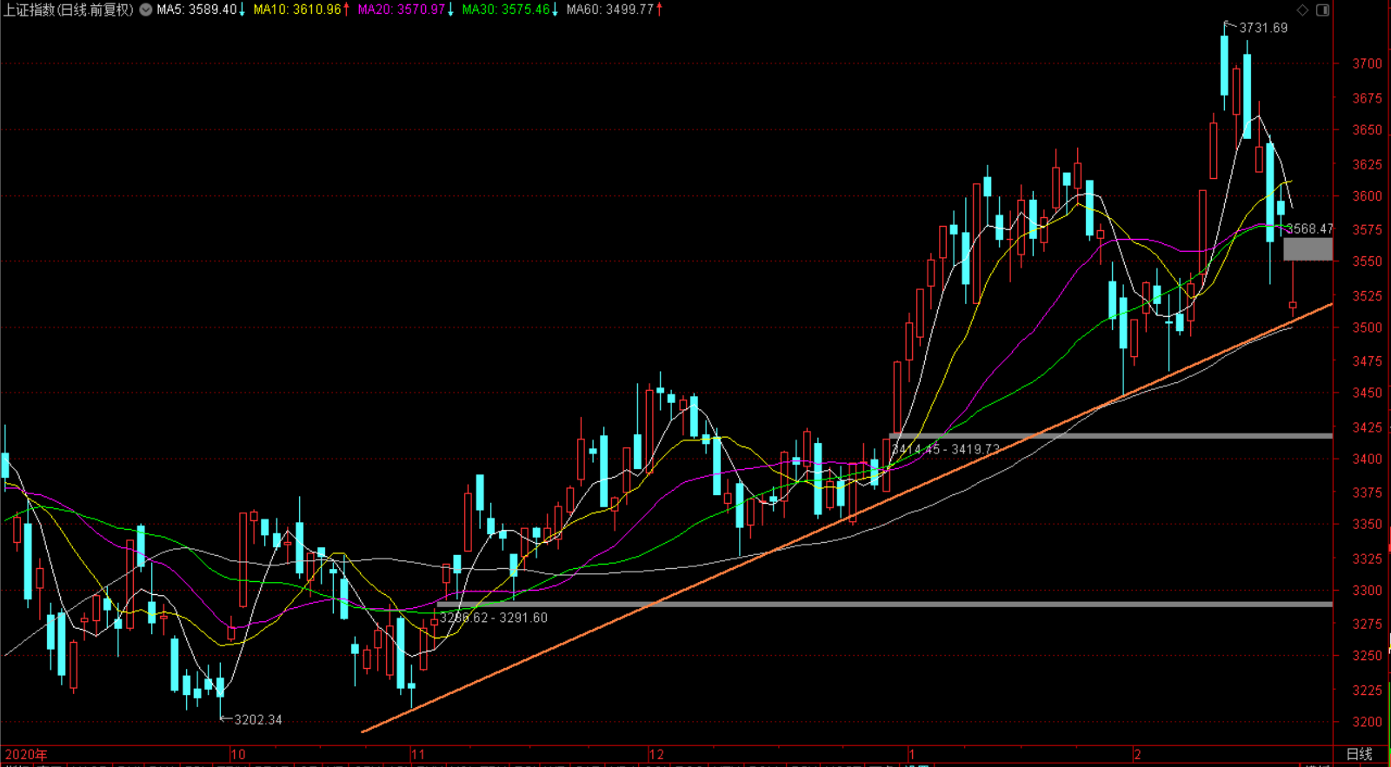Click the diamond marker icon at top right
The width and height of the screenshot is (1391, 767).
tap(1302, 10)
